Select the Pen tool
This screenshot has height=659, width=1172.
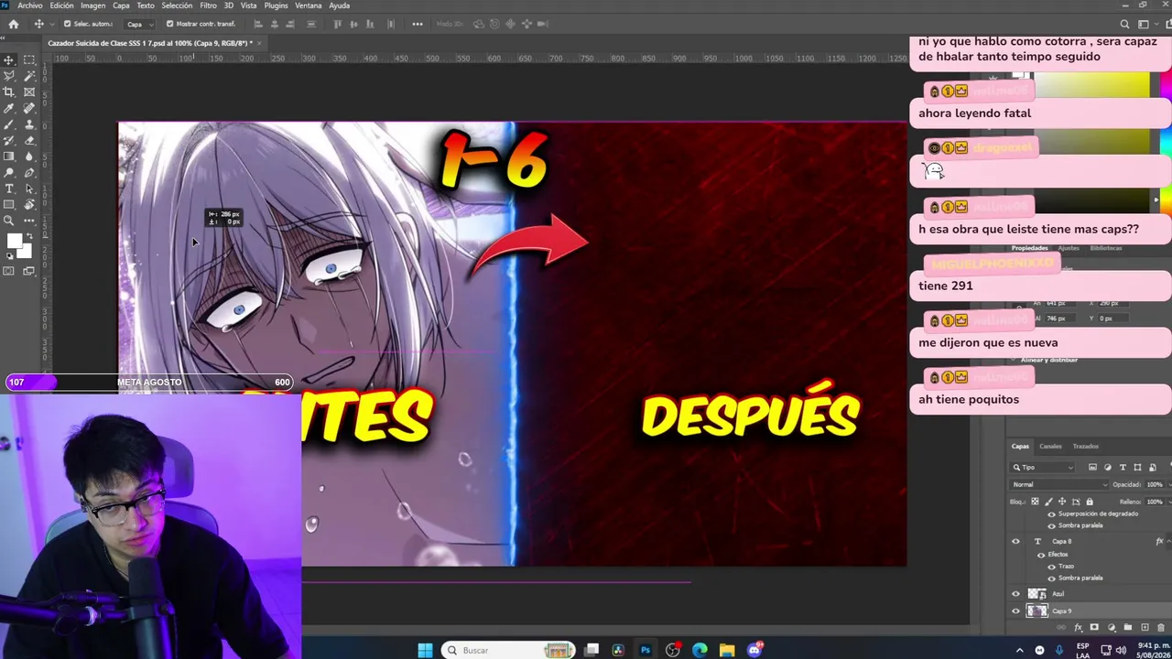coord(29,173)
